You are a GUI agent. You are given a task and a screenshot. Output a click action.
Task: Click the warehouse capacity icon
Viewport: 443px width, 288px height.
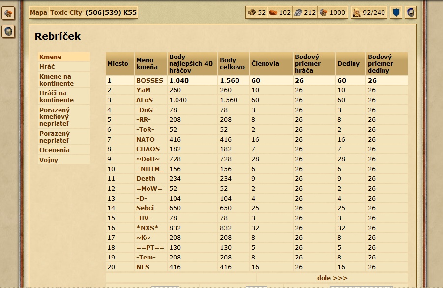click(x=324, y=13)
